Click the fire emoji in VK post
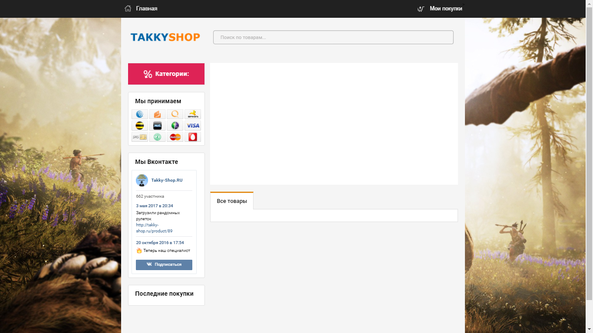The height and width of the screenshot is (333, 593). click(139, 251)
